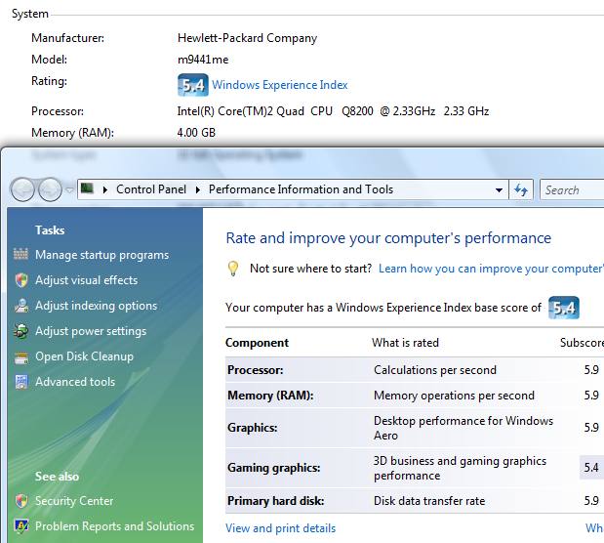Open the Windows Experience Index link
This screenshot has width=604, height=543.
pyautogui.click(x=280, y=85)
